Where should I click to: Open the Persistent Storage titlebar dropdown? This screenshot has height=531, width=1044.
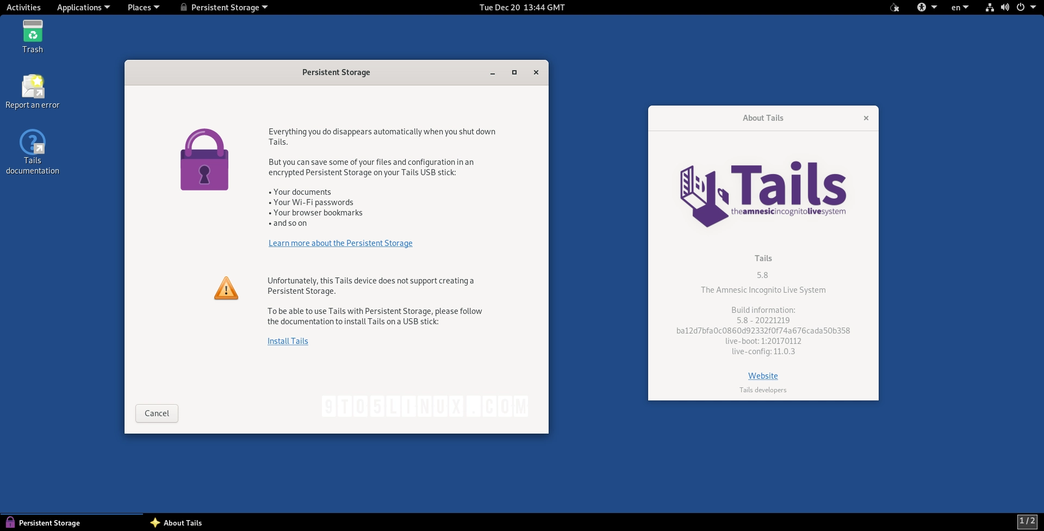[x=223, y=7]
